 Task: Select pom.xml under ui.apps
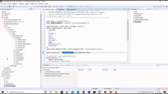[8, 70]
